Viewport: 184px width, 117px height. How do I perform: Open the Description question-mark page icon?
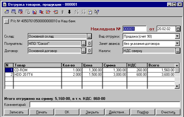[x=90, y=12]
